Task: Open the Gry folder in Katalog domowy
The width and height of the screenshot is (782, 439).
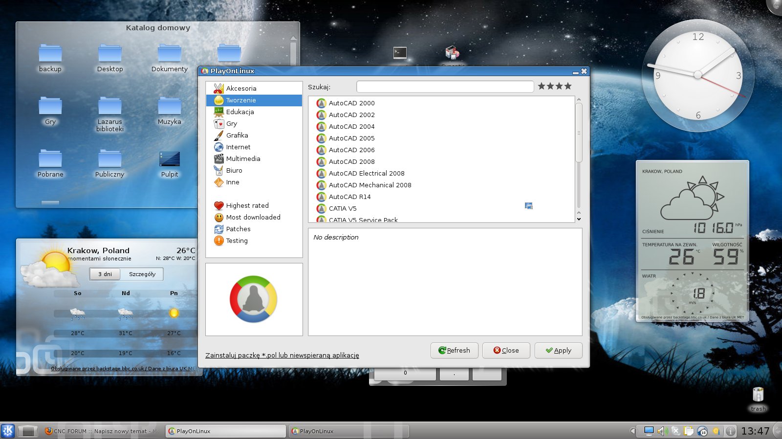Action: click(x=50, y=111)
